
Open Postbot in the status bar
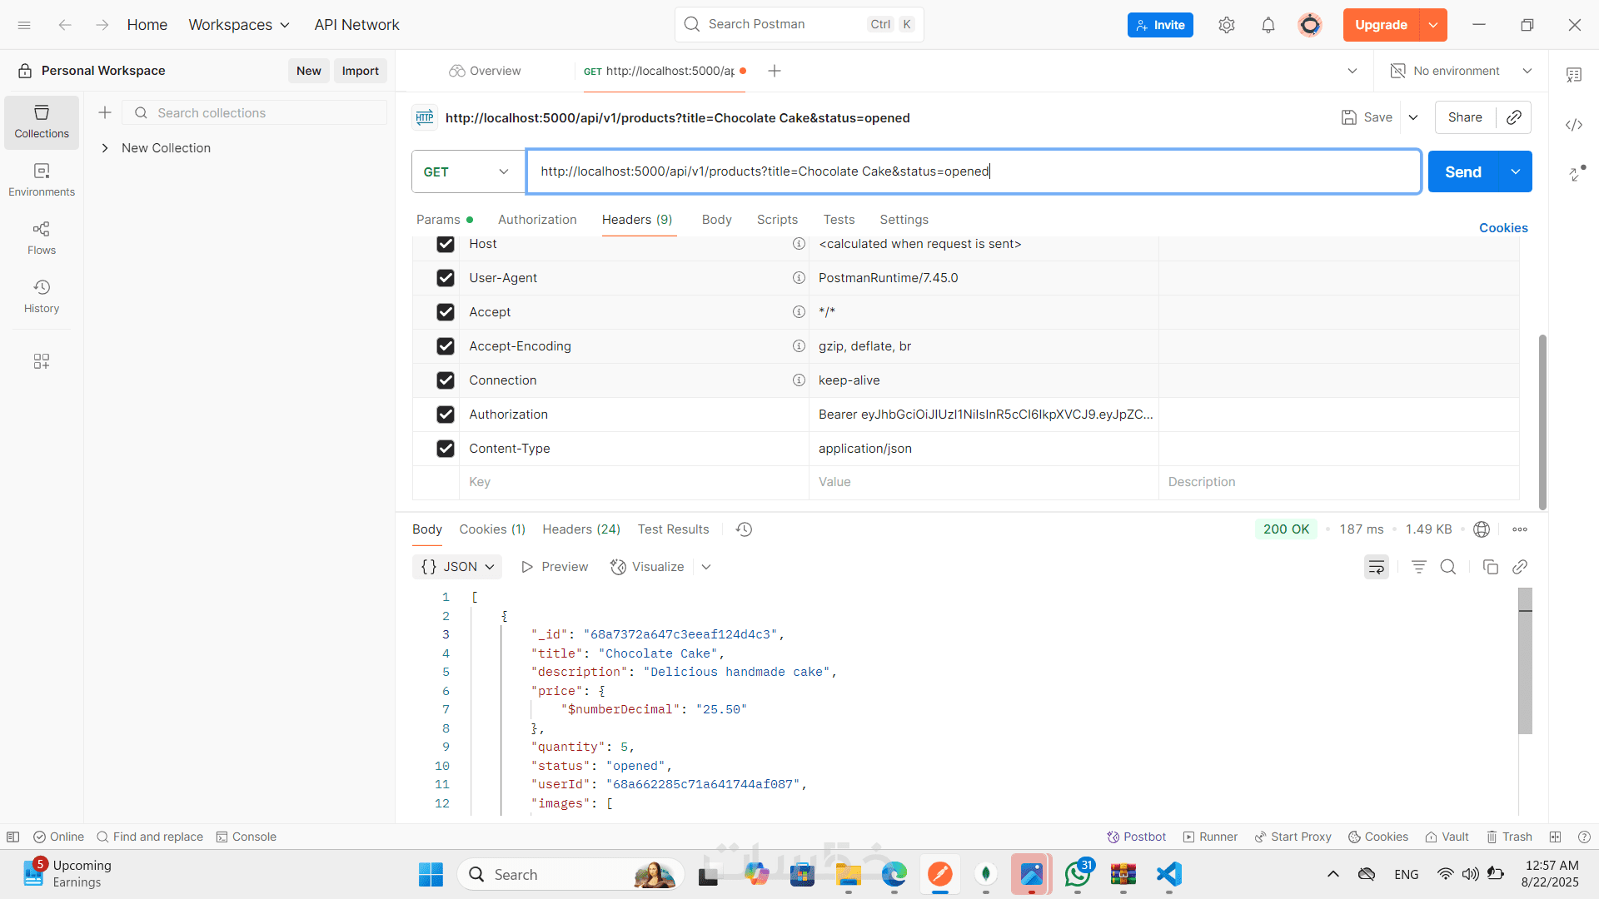1136,837
